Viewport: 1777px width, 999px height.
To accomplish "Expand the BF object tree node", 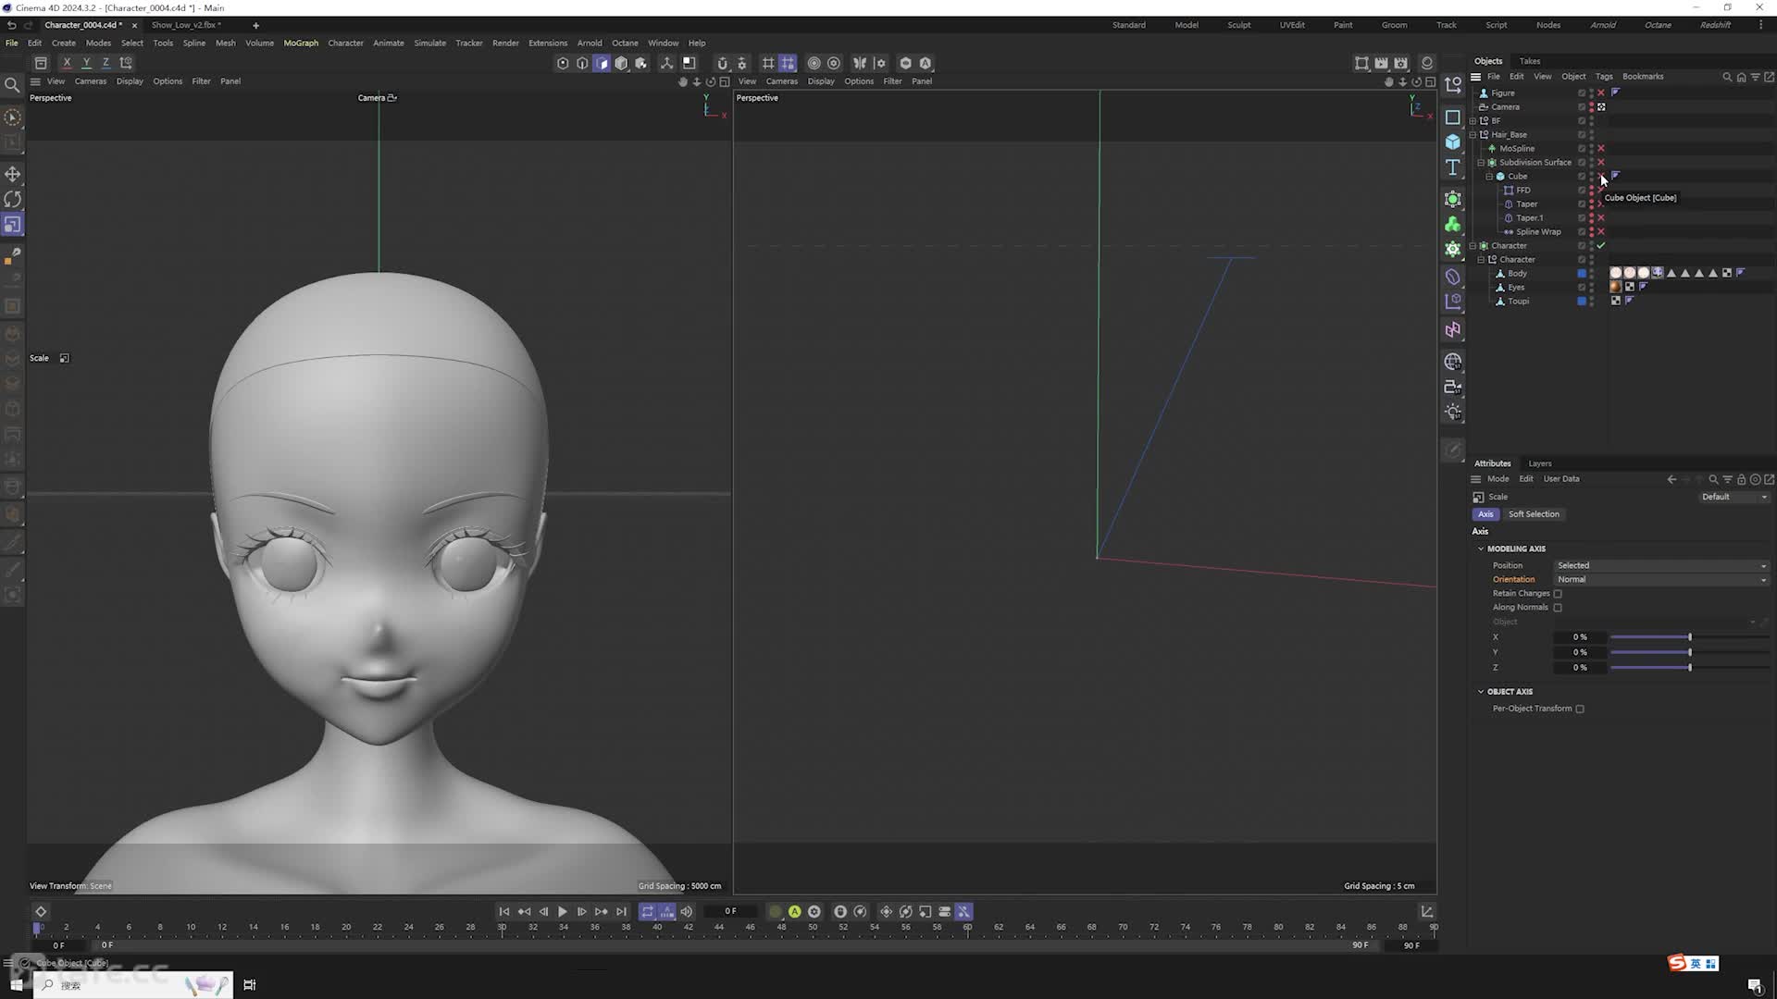I will (1473, 120).
